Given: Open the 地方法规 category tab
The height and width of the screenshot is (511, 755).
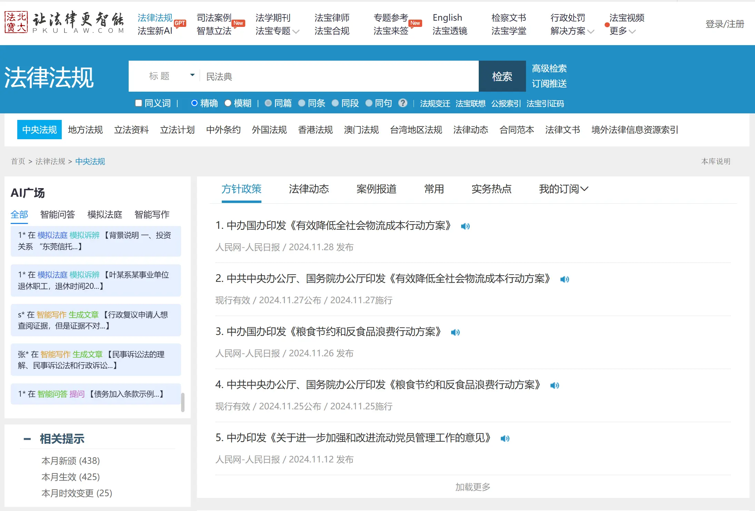Looking at the screenshot, I should 85,130.
